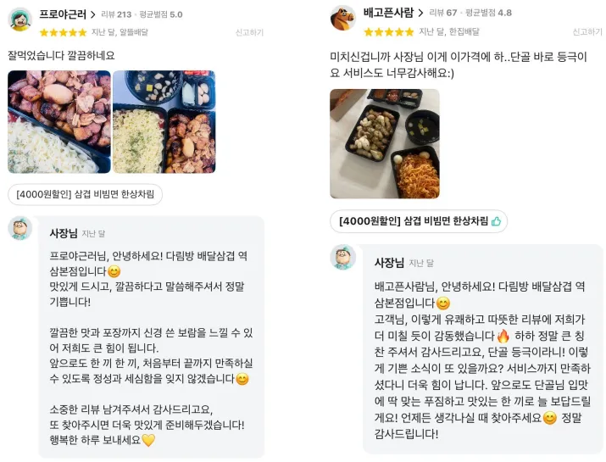
Task: View first food photo of grilled pork closeup
Action: (x=59, y=122)
